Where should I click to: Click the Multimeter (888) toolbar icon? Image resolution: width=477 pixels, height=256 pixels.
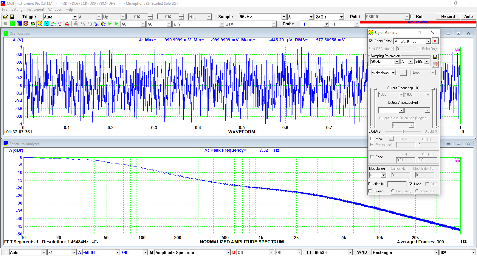click(26, 24)
